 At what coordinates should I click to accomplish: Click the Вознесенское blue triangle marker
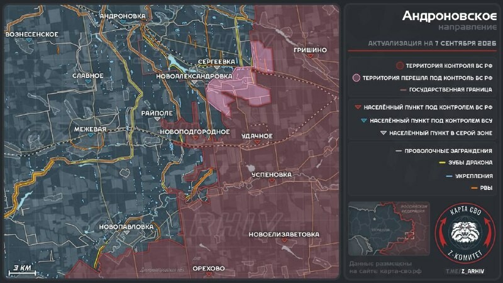(29, 40)
